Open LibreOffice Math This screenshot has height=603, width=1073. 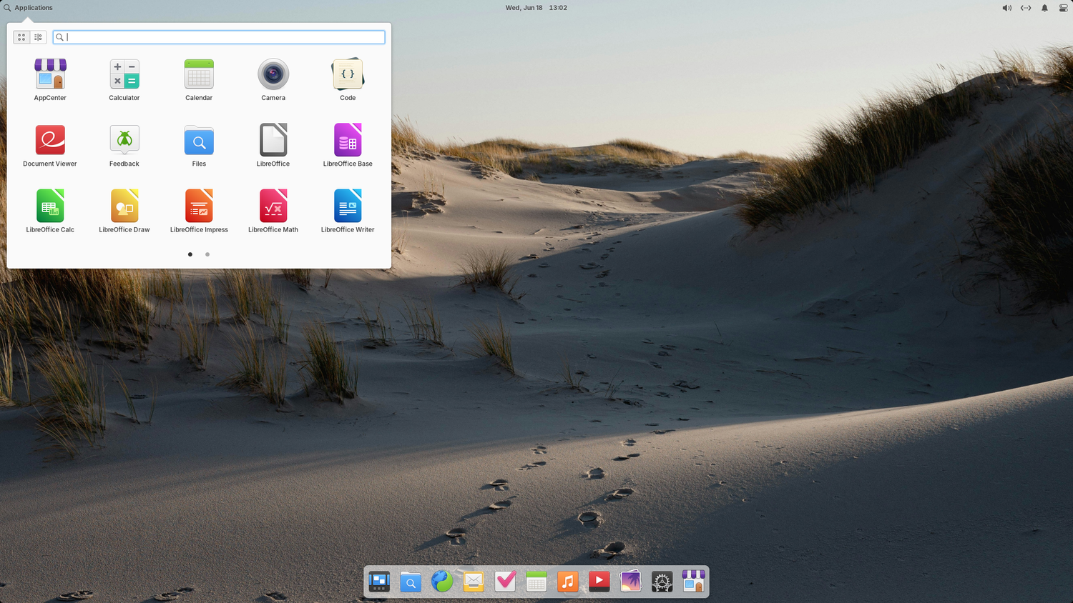pyautogui.click(x=273, y=211)
